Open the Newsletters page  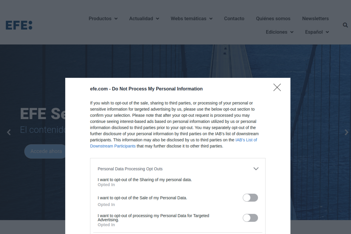[315, 18]
